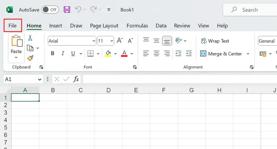Increase the cell indent
This screenshot has height=149, width=277.
[x=189, y=53]
